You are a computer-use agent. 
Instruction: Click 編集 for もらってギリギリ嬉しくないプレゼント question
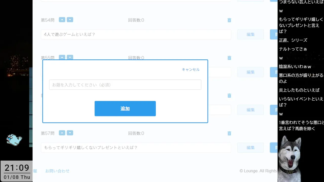pyautogui.click(x=250, y=148)
